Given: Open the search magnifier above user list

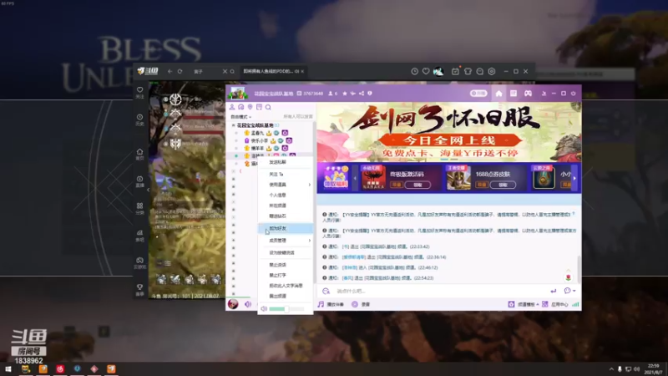Looking at the screenshot, I should tap(268, 107).
